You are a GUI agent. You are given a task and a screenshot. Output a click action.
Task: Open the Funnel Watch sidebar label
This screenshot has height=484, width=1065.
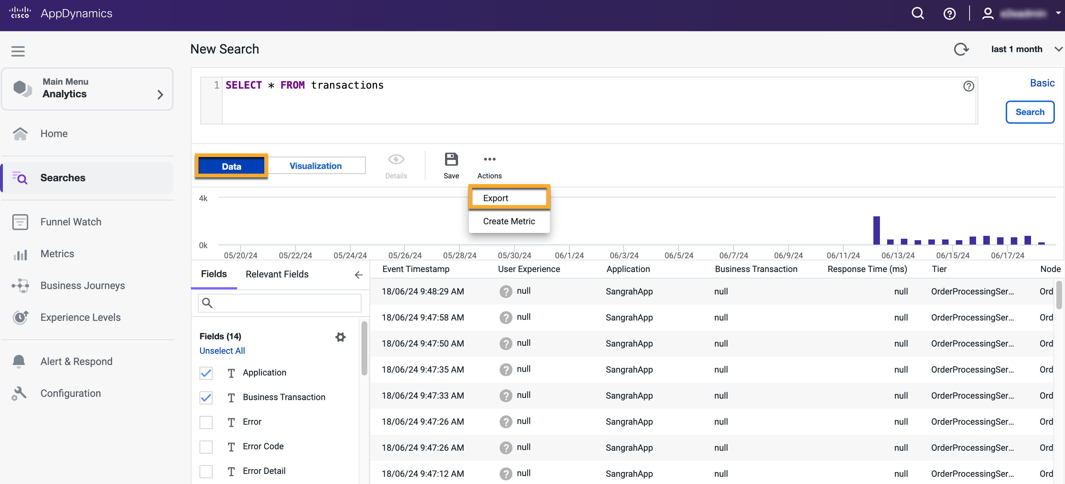pos(71,222)
